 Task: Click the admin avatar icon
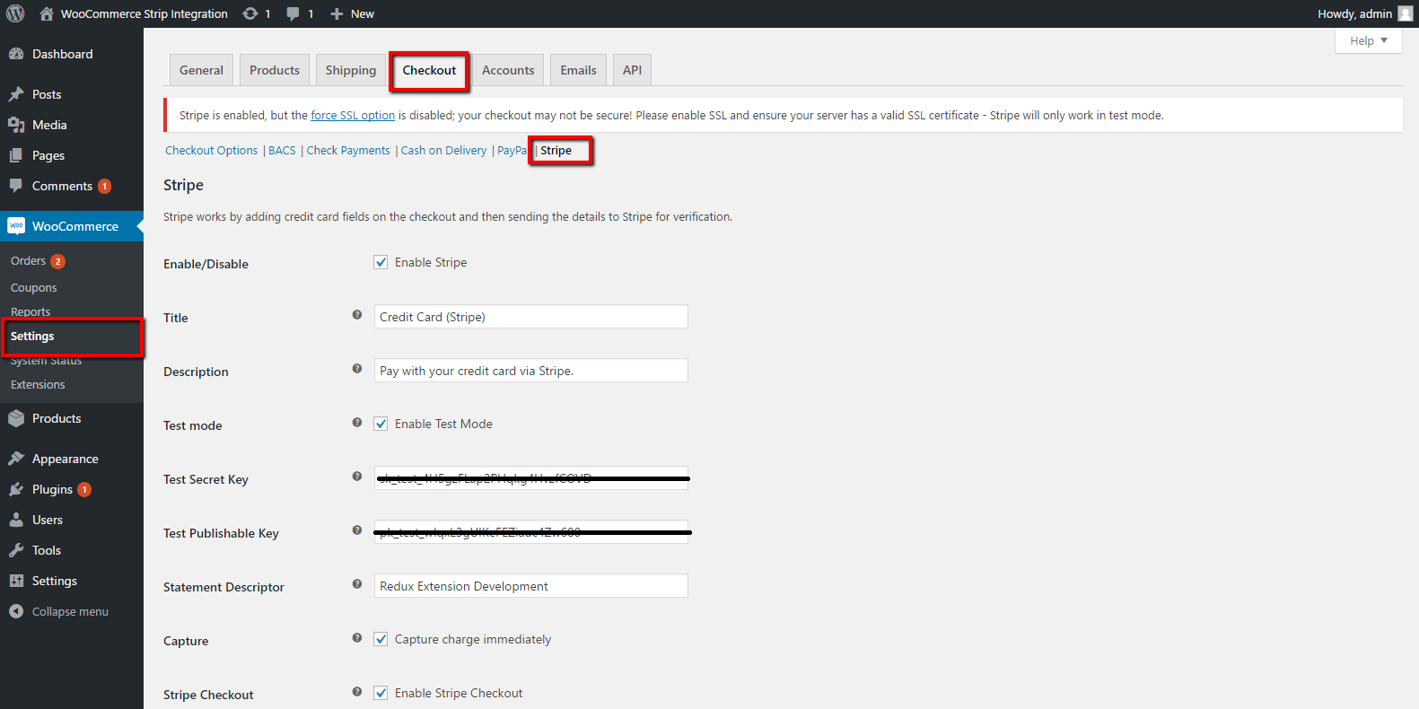coord(1406,13)
